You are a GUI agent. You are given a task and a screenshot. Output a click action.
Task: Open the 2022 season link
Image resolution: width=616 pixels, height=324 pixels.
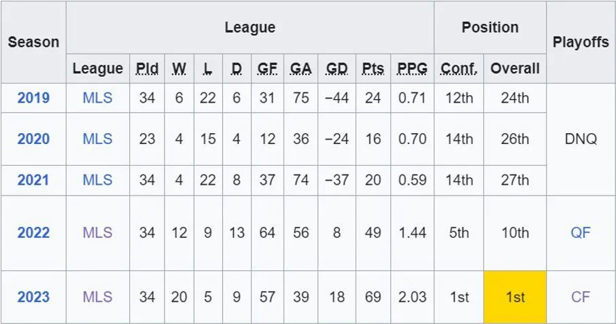[x=33, y=233]
